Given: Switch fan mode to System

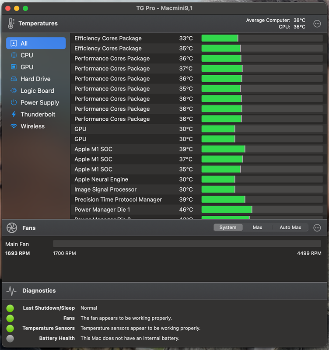Looking at the screenshot, I should click(x=227, y=227).
